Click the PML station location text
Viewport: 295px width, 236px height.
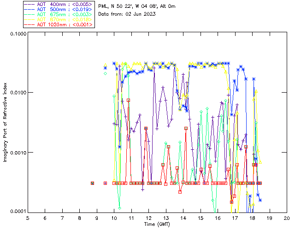(137, 6)
